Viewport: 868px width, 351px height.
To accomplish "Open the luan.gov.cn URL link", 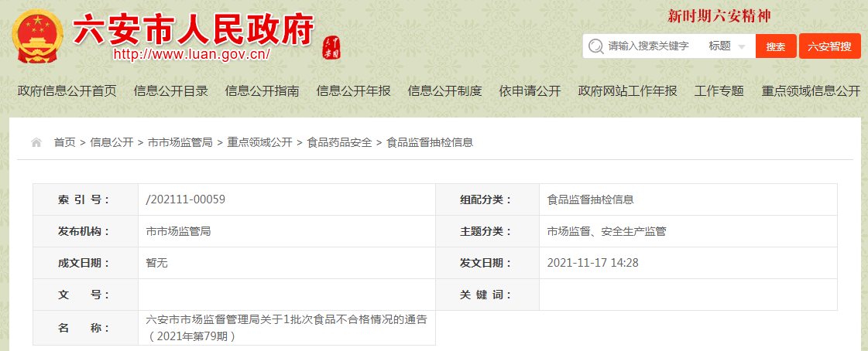I will point(191,54).
